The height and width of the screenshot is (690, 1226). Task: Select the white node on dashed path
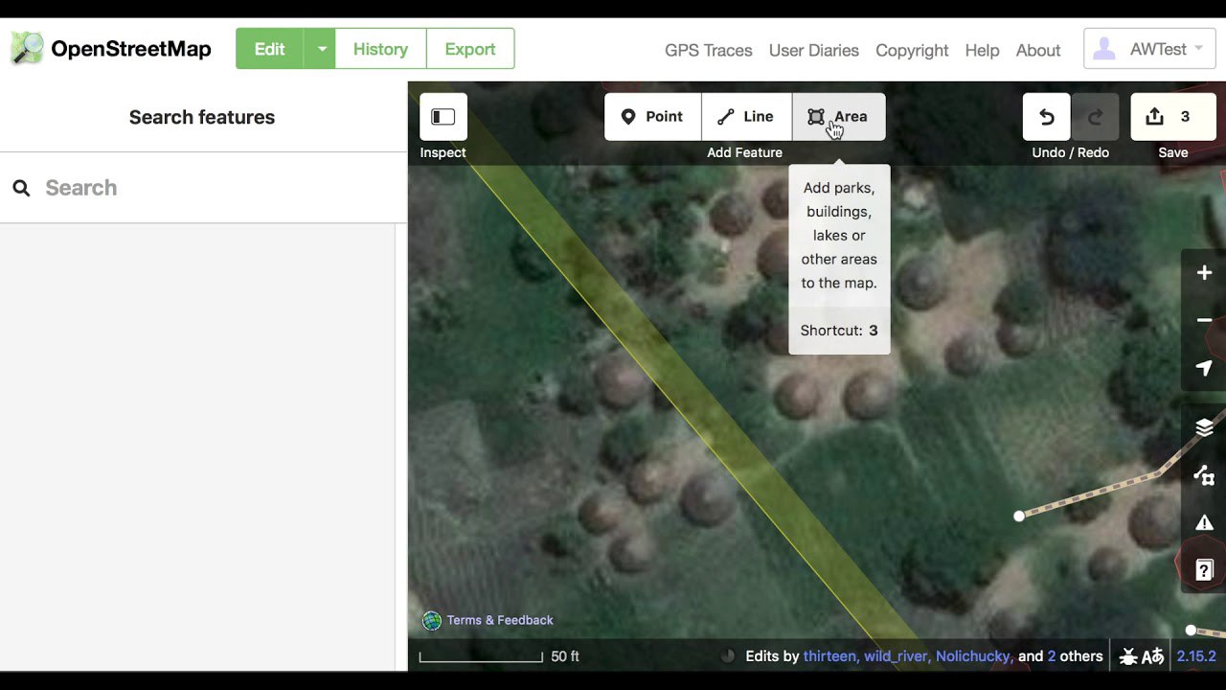[1019, 516]
